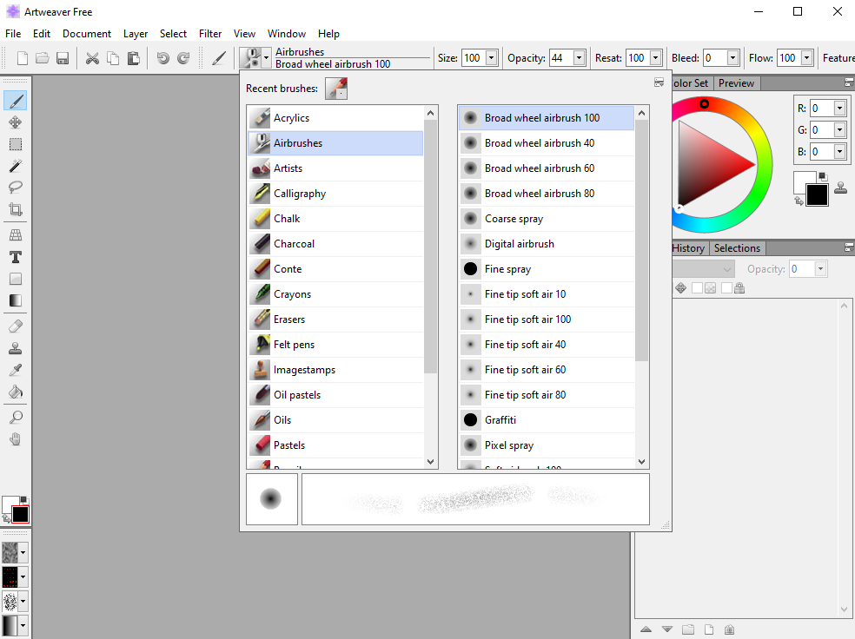Select the Crop tool
Viewport: 855px width, 639px height.
[x=16, y=209]
